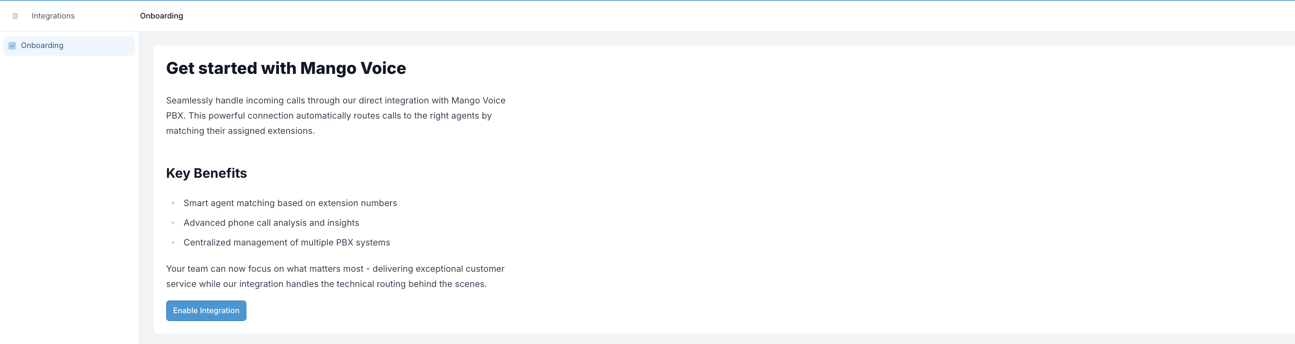Select text Centralized management of multiple PBX systems
Image resolution: width=1295 pixels, height=344 pixels.
[x=287, y=242]
